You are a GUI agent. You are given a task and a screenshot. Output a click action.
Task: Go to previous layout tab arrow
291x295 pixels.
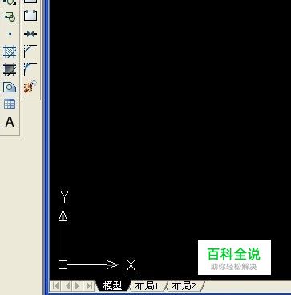(x=67, y=285)
